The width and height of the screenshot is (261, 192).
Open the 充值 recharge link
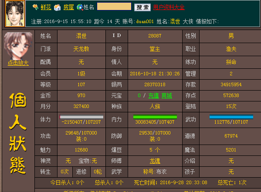click(153, 95)
